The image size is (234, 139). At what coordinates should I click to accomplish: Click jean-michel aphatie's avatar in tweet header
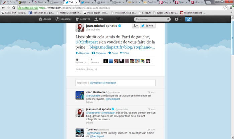click(x=80, y=27)
